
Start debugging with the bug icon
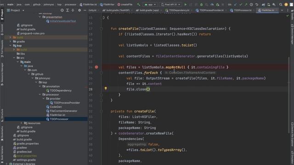point(201,5)
